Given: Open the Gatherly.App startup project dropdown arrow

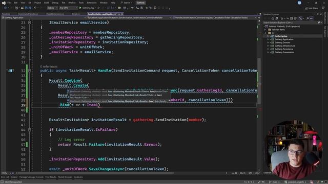Looking at the screenshot, I should 96,8.
